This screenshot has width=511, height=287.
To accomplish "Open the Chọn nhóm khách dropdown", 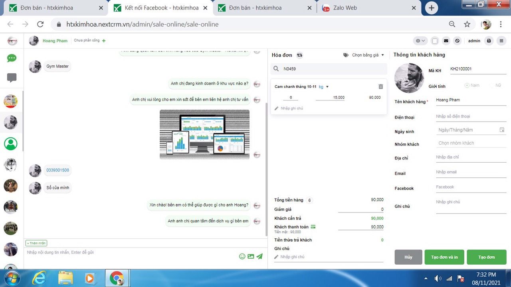I will [x=471, y=143].
